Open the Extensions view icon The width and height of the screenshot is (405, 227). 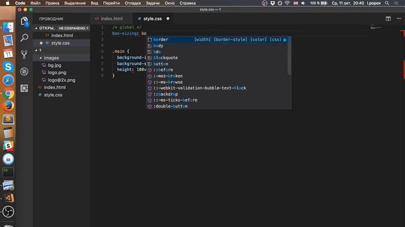pos(24,88)
